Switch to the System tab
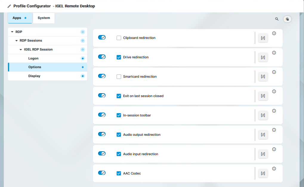Image resolution: width=304 pixels, height=187 pixels. [44, 18]
